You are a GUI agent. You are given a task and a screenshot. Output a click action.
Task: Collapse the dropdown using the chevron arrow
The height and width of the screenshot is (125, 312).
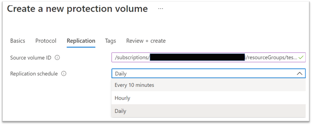[299, 74]
